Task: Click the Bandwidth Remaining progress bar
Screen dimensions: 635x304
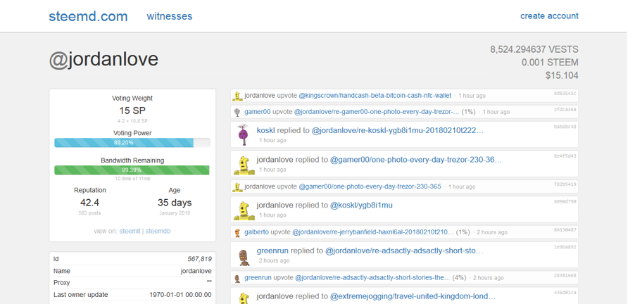Action: 132,170
